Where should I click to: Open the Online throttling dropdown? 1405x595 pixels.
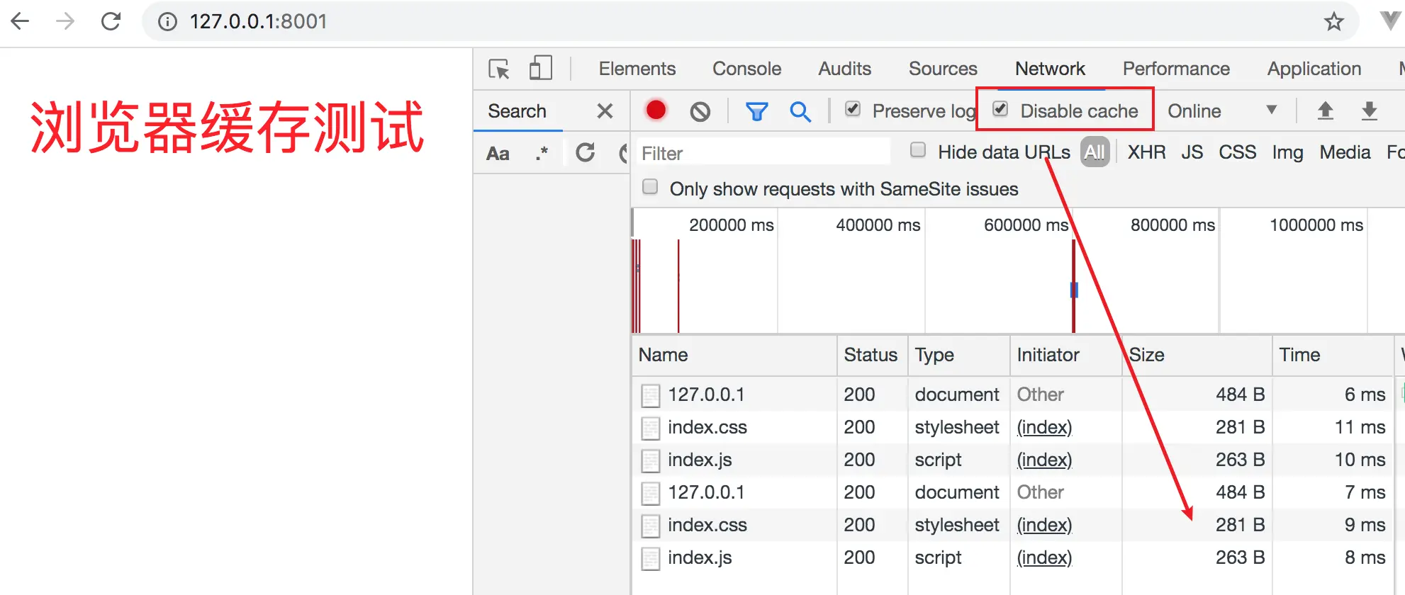click(x=1223, y=111)
